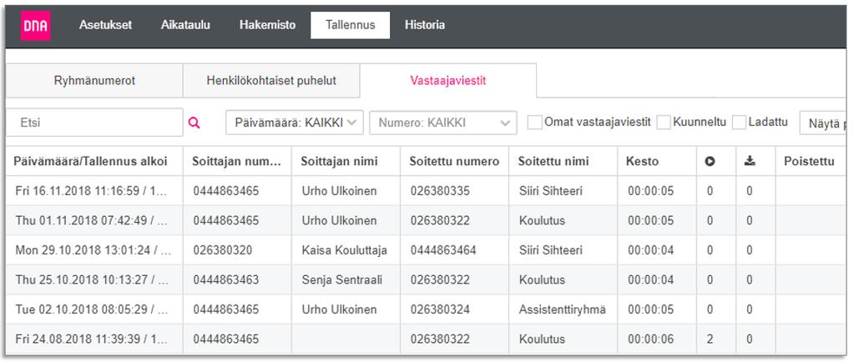Click dialed number 026380335

440,191
